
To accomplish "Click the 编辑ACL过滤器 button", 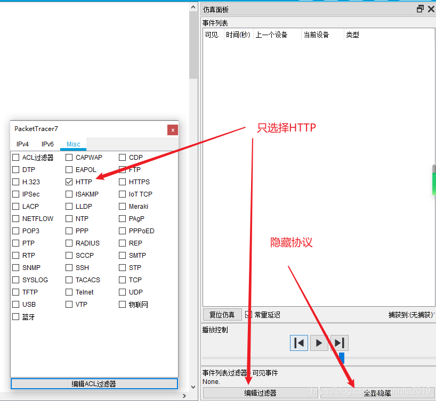I will pos(94,384).
